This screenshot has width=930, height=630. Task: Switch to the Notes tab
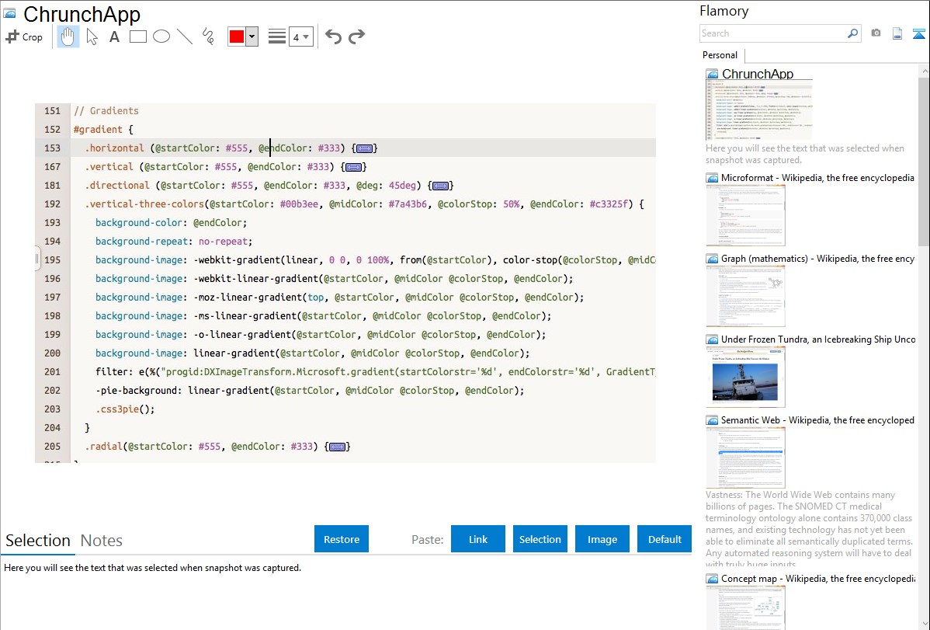point(101,541)
